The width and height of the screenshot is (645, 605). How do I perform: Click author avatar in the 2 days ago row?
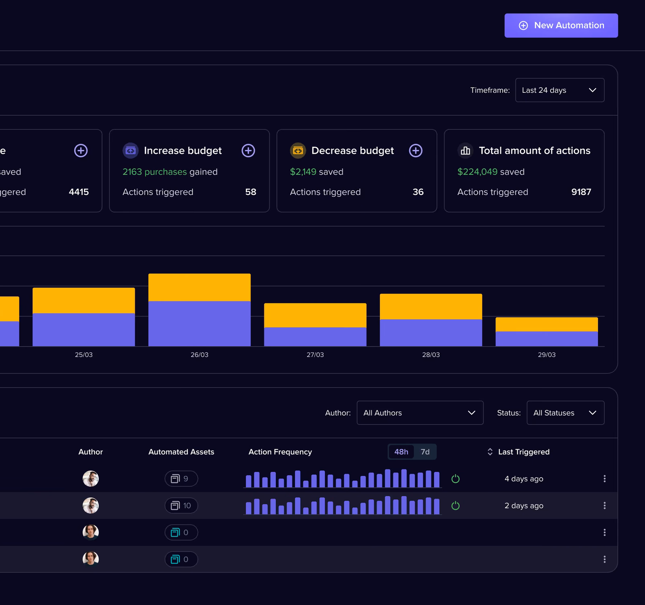click(91, 505)
